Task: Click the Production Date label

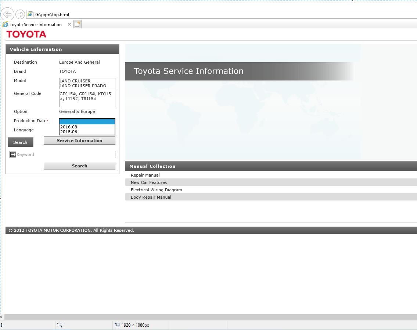Action: [30, 121]
